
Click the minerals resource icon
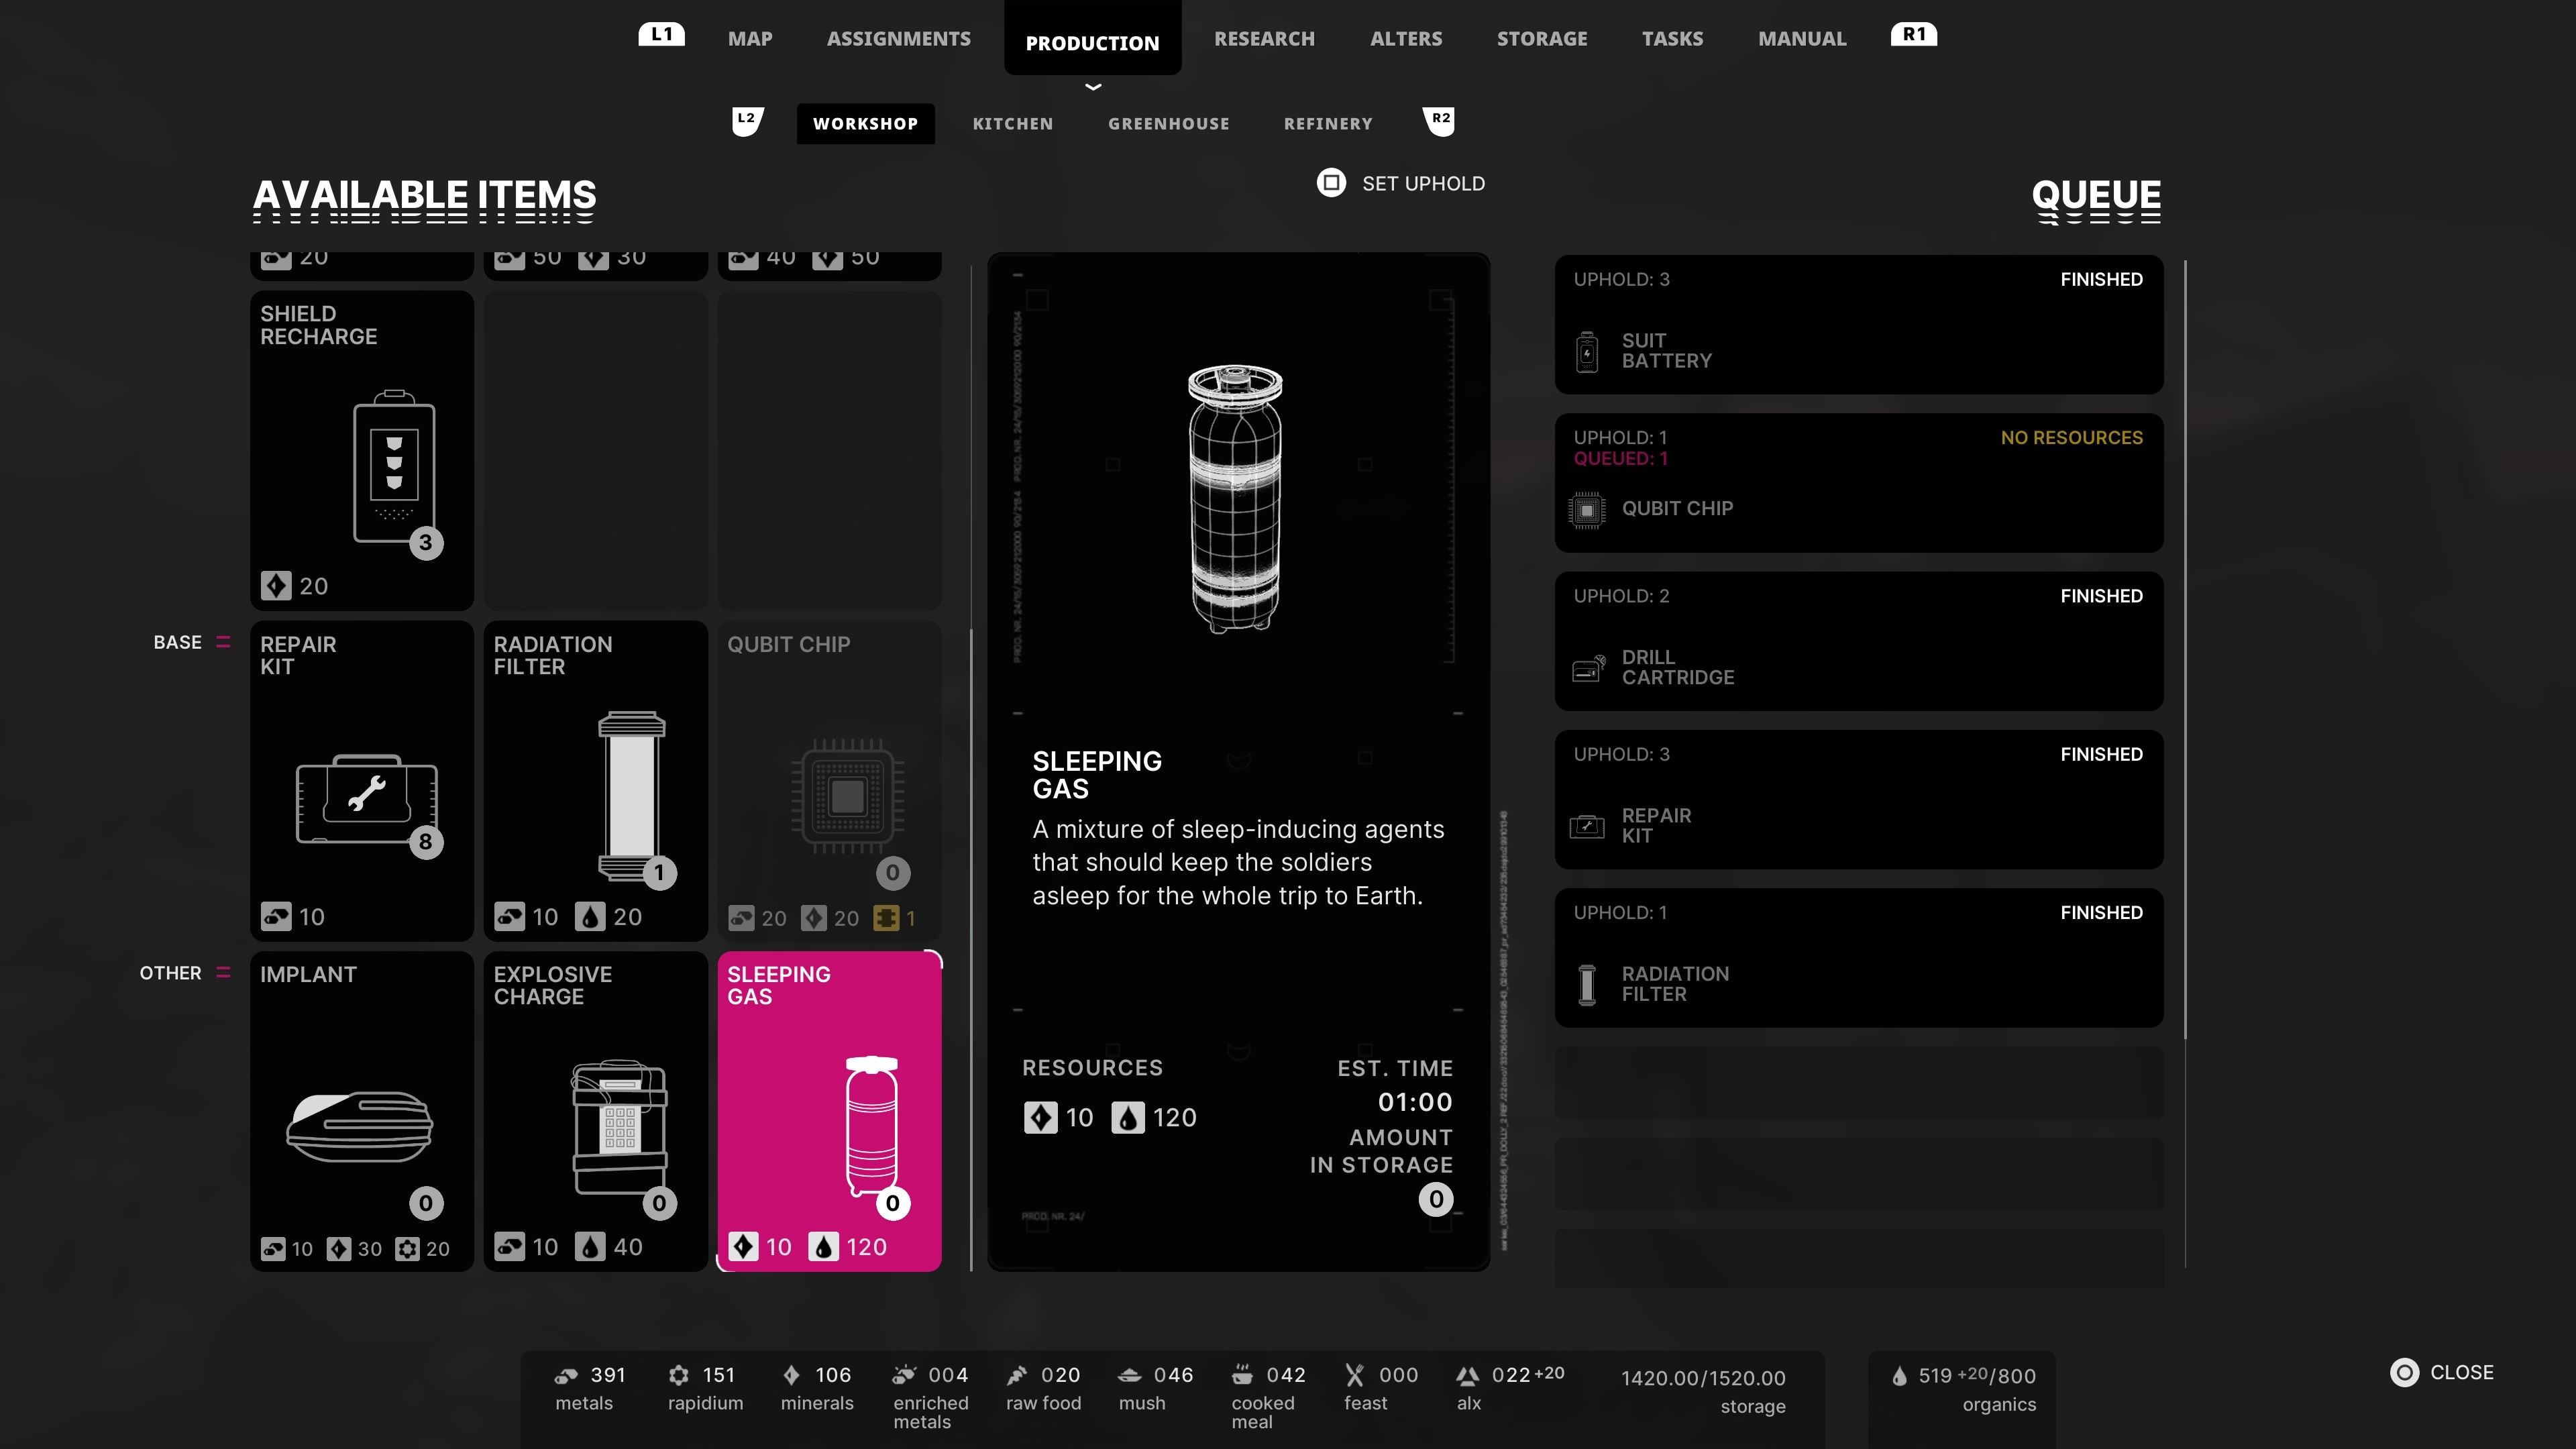[791, 1375]
